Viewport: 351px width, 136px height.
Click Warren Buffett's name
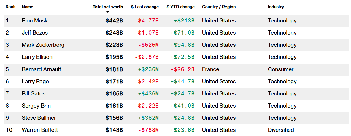[x=40, y=130]
